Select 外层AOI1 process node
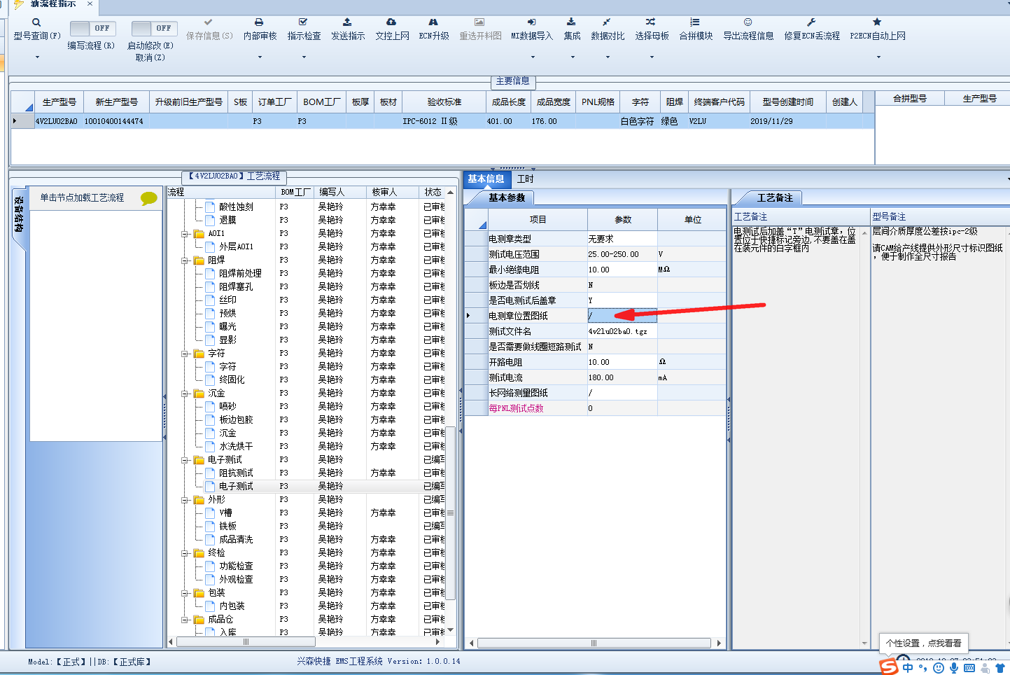This screenshot has width=1010, height=675. point(236,247)
